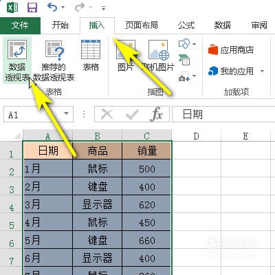
Task: Save the workbook with floppy icon
Action: (32, 8)
